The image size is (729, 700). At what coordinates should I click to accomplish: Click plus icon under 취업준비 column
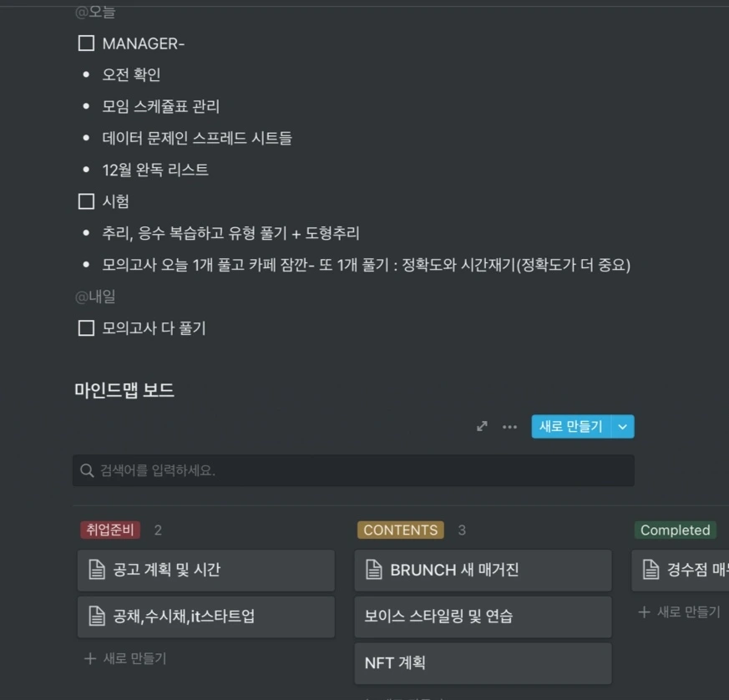point(90,658)
